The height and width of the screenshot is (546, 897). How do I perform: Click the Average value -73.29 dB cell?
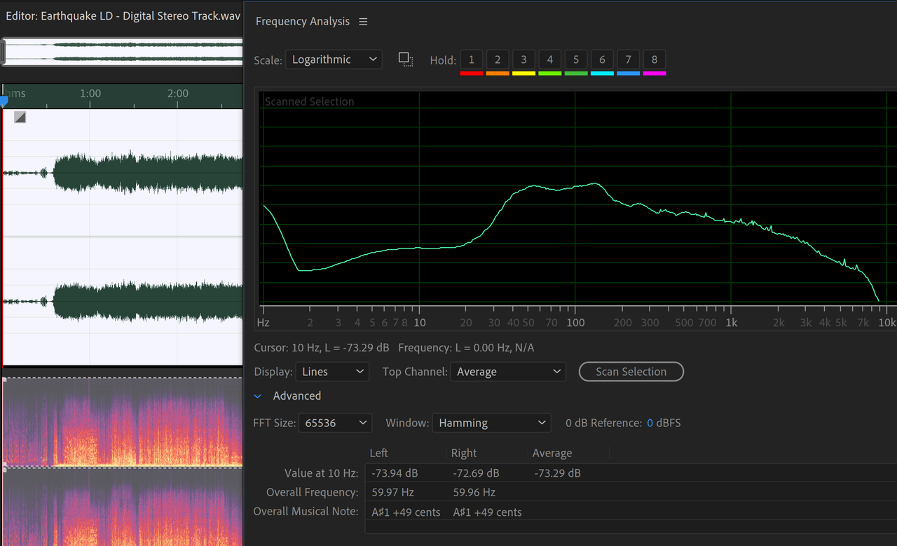(557, 473)
